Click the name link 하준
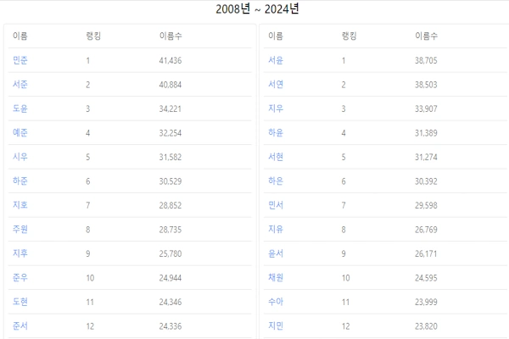Screen dimensions: 509x339 20,181
